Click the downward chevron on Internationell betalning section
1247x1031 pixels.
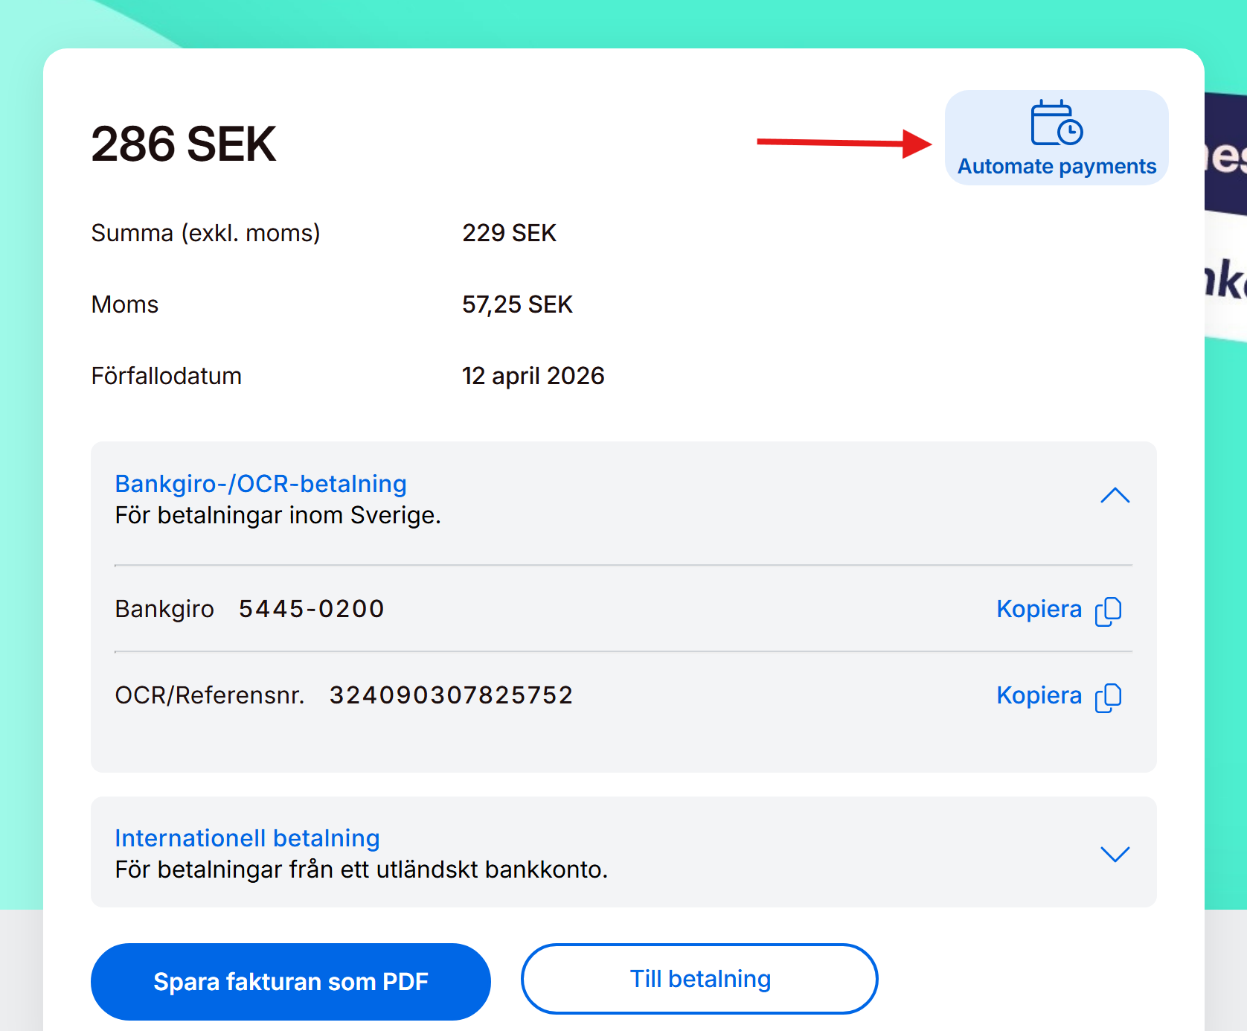(x=1115, y=855)
